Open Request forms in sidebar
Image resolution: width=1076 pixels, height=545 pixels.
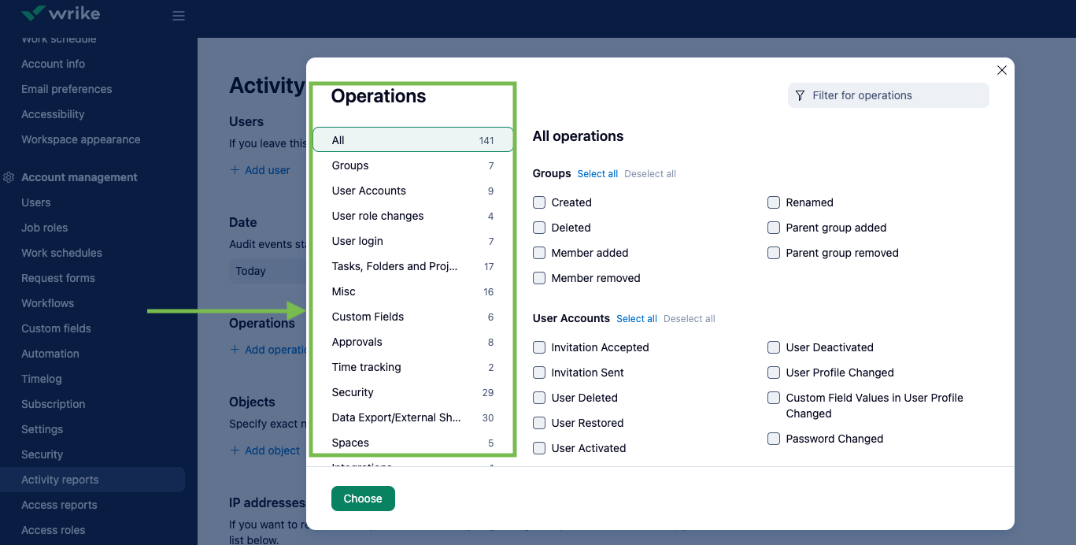point(58,278)
